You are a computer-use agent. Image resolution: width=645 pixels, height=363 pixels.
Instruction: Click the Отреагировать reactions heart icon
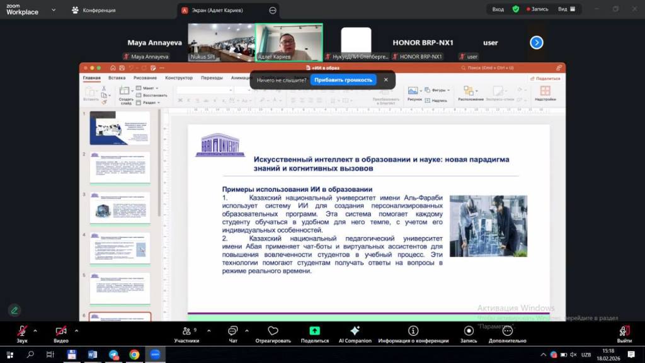point(273,331)
